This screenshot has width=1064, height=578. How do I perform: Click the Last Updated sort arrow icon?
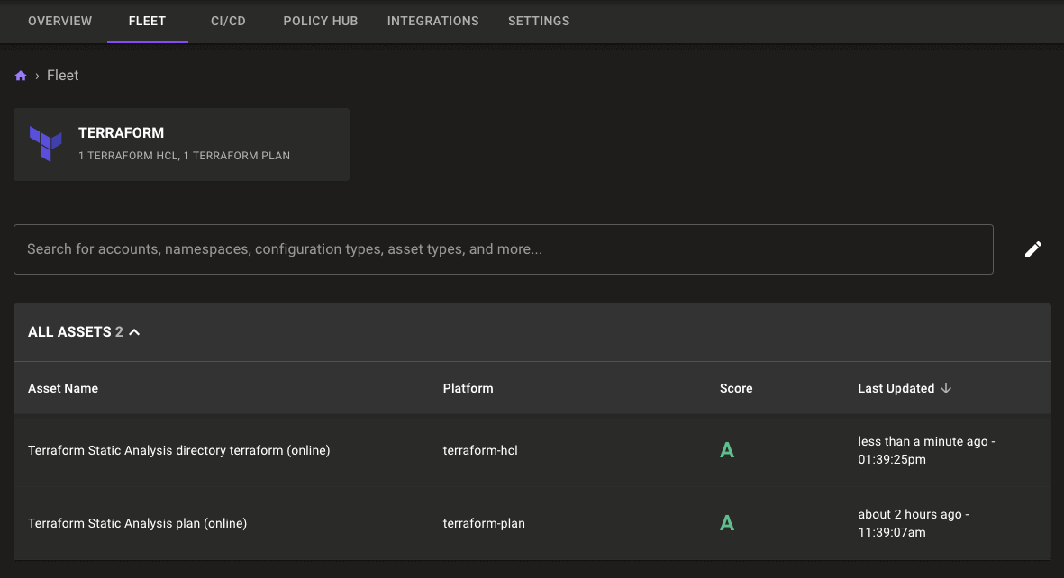(946, 388)
